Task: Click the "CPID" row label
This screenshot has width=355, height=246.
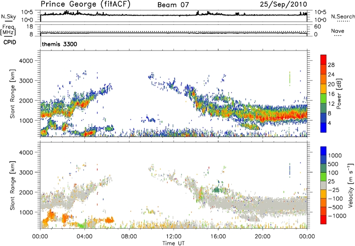Action: coord(10,42)
